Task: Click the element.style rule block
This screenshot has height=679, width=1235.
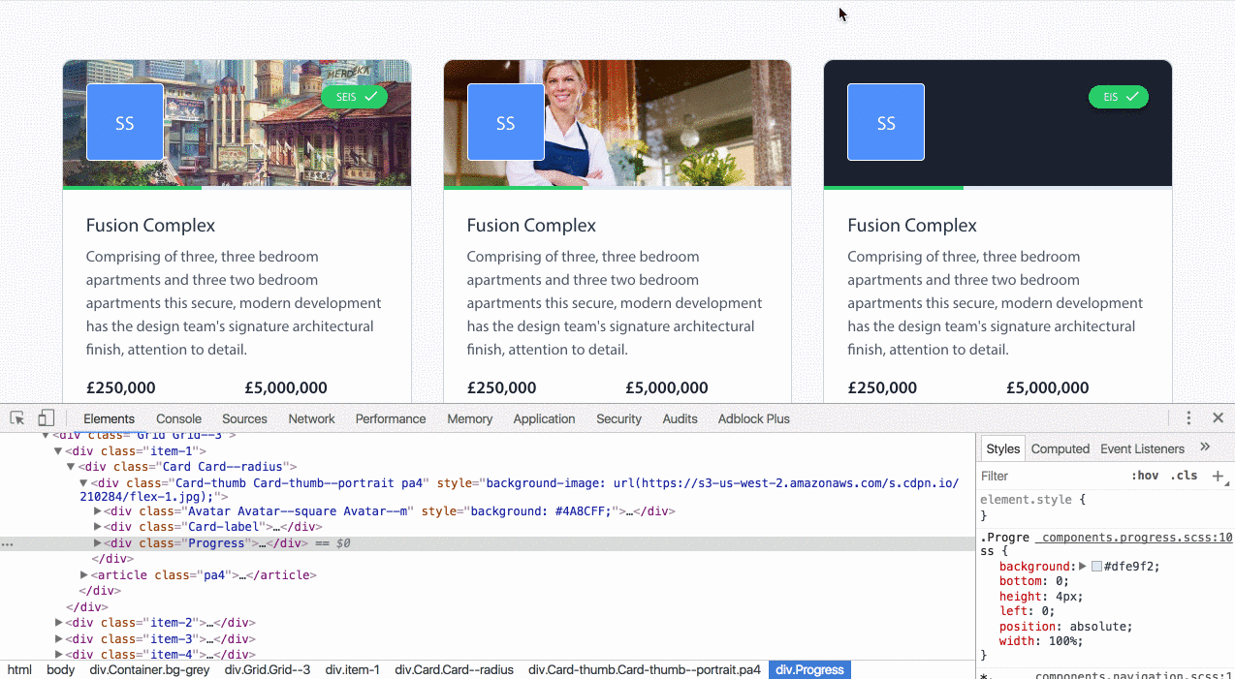Action: (x=1105, y=508)
